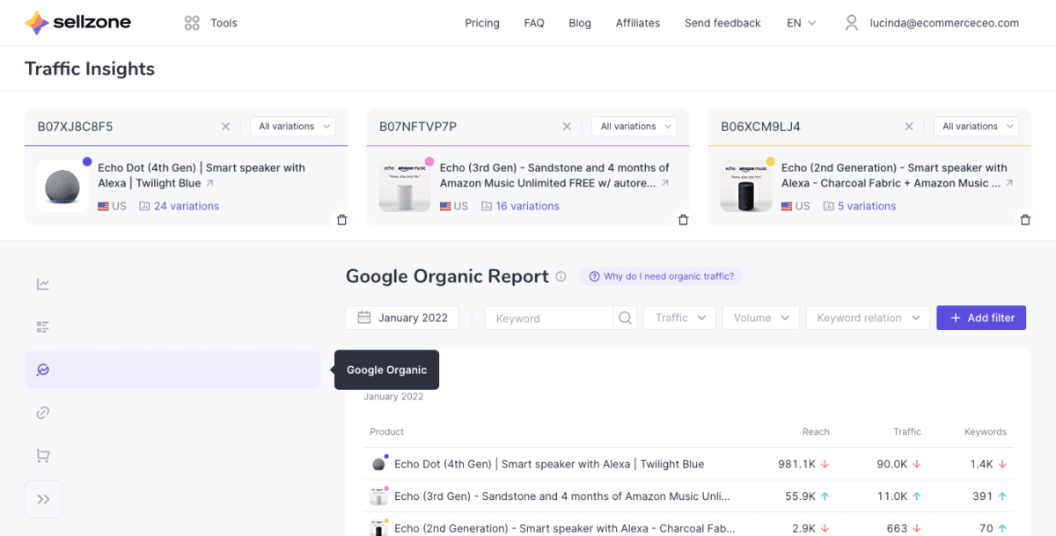Open the overview chart sidebar icon
Viewport: 1056px width, 536px height.
coord(43,283)
